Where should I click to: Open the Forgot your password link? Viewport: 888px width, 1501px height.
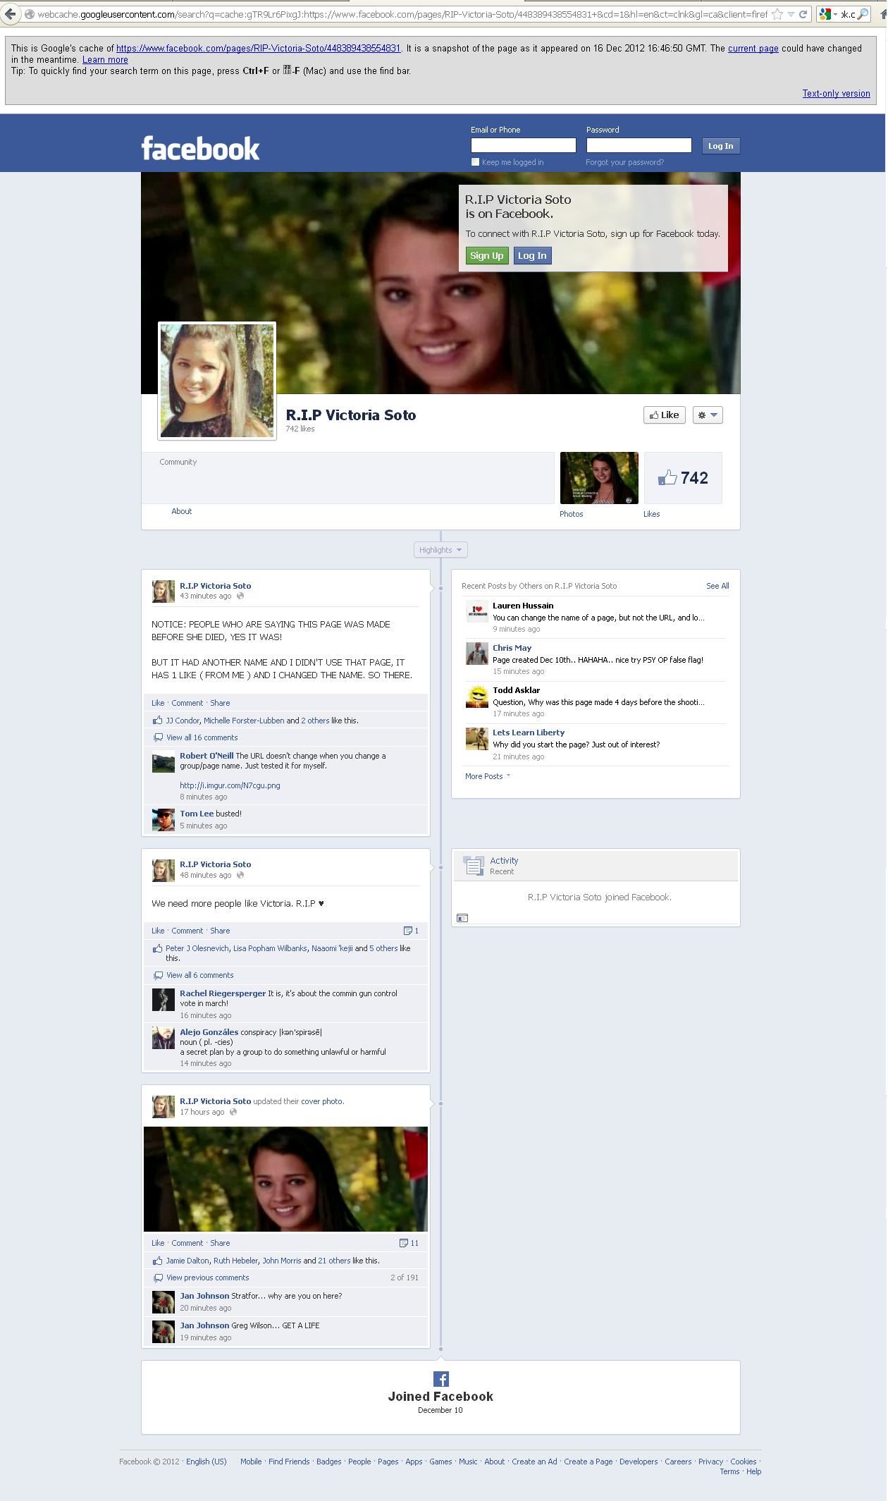624,162
